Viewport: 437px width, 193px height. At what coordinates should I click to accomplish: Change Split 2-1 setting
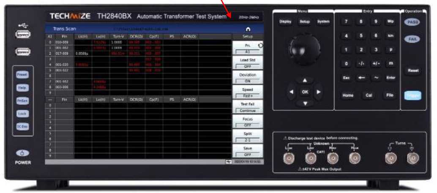248,136
